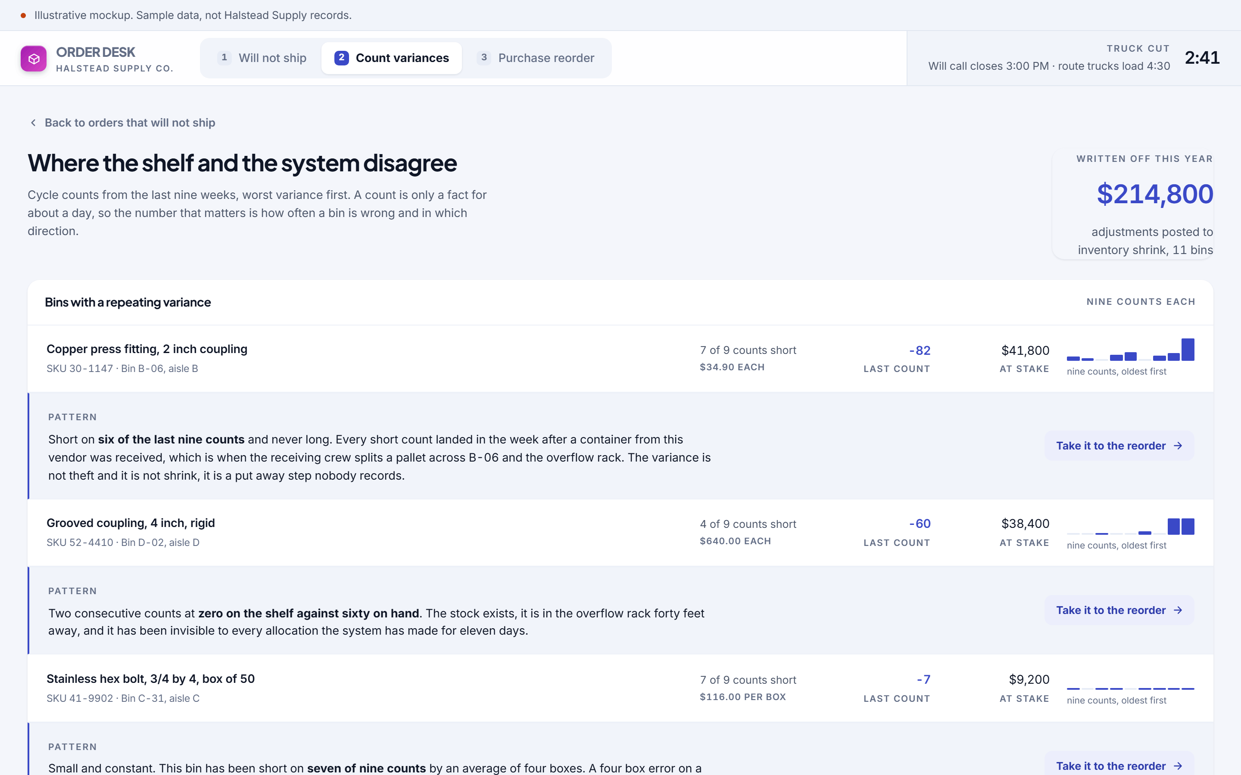Click the Bins with a repeating variance heading

point(128,302)
